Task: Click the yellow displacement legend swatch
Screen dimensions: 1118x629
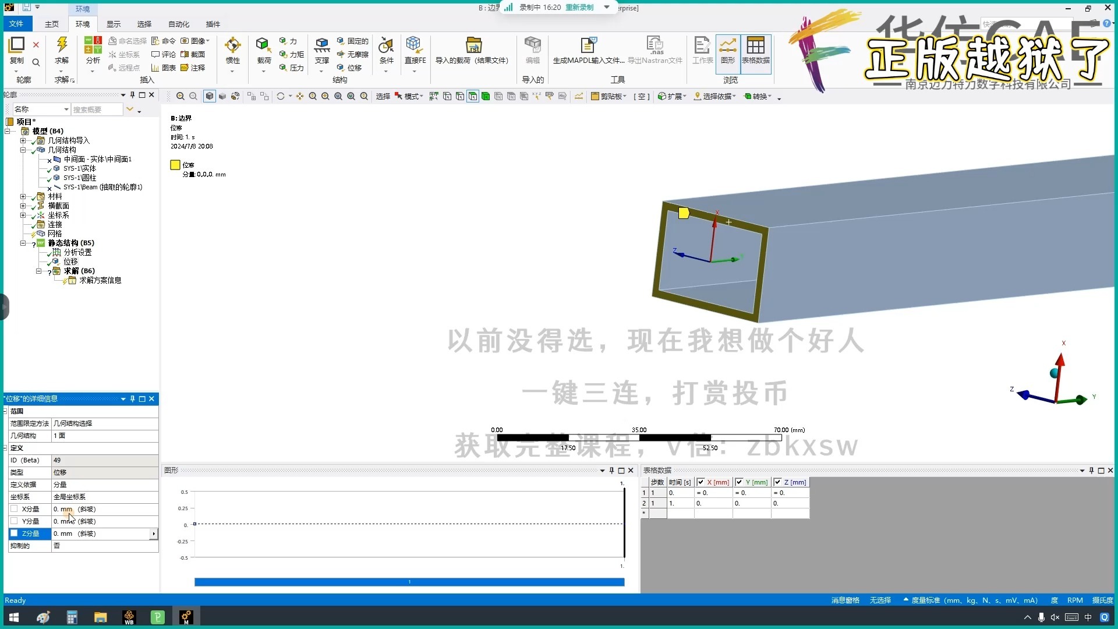Action: click(175, 165)
